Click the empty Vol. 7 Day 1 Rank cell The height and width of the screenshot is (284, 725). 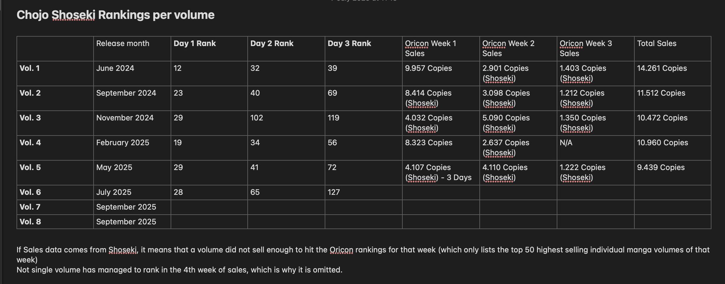click(x=209, y=207)
